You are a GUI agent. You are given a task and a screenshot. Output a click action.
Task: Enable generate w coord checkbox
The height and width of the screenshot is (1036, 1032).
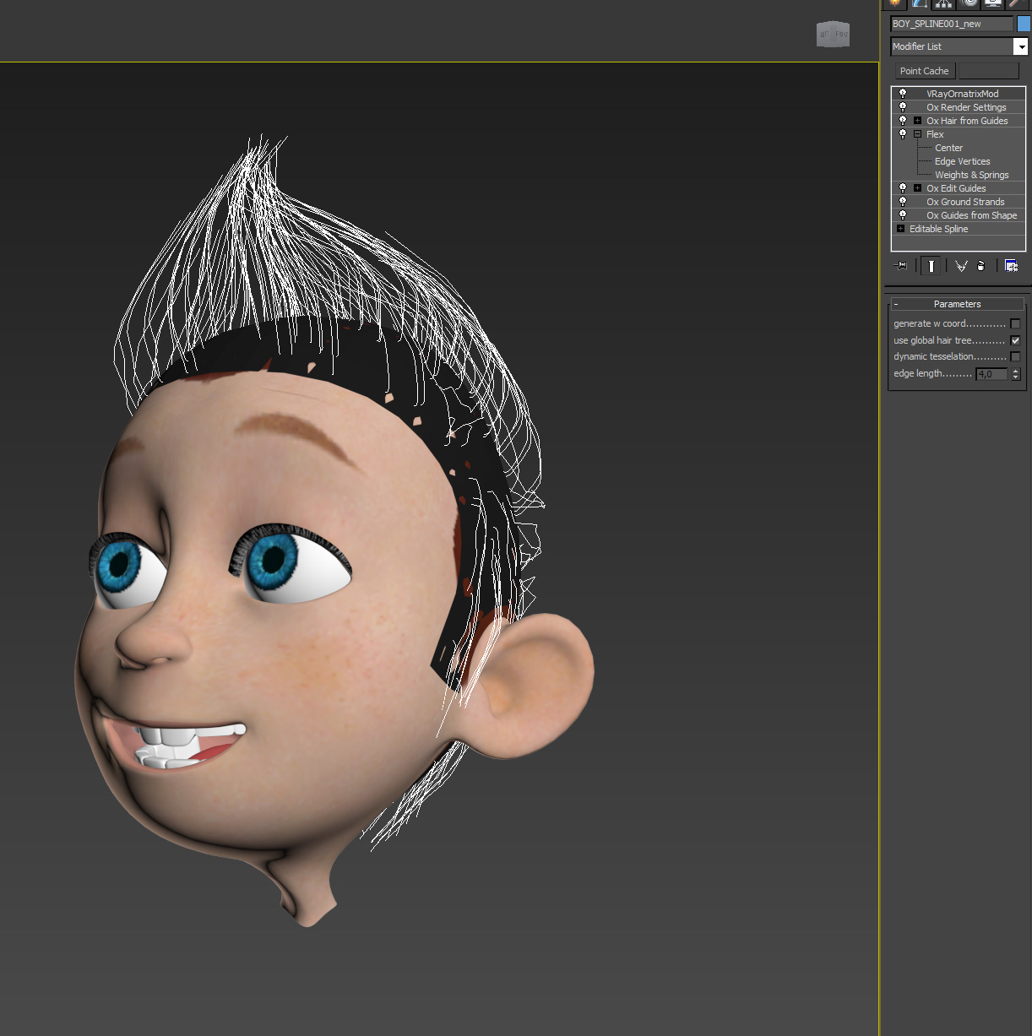tap(1015, 324)
